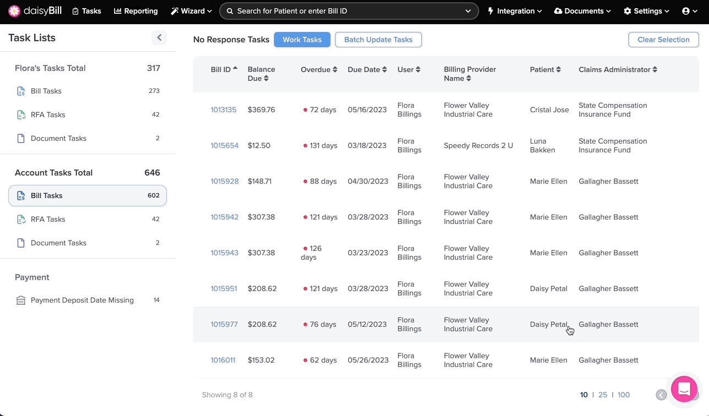
Task: Click the Work Tasks button
Action: coord(302,40)
